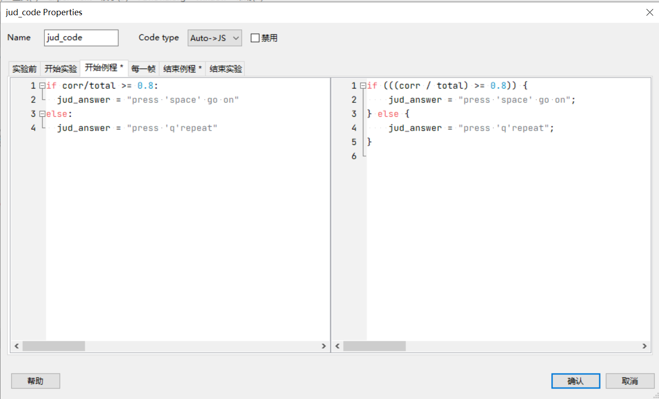Image resolution: width=659 pixels, height=399 pixels.
Task: Click the Name field containing jud_code
Action: [81, 38]
